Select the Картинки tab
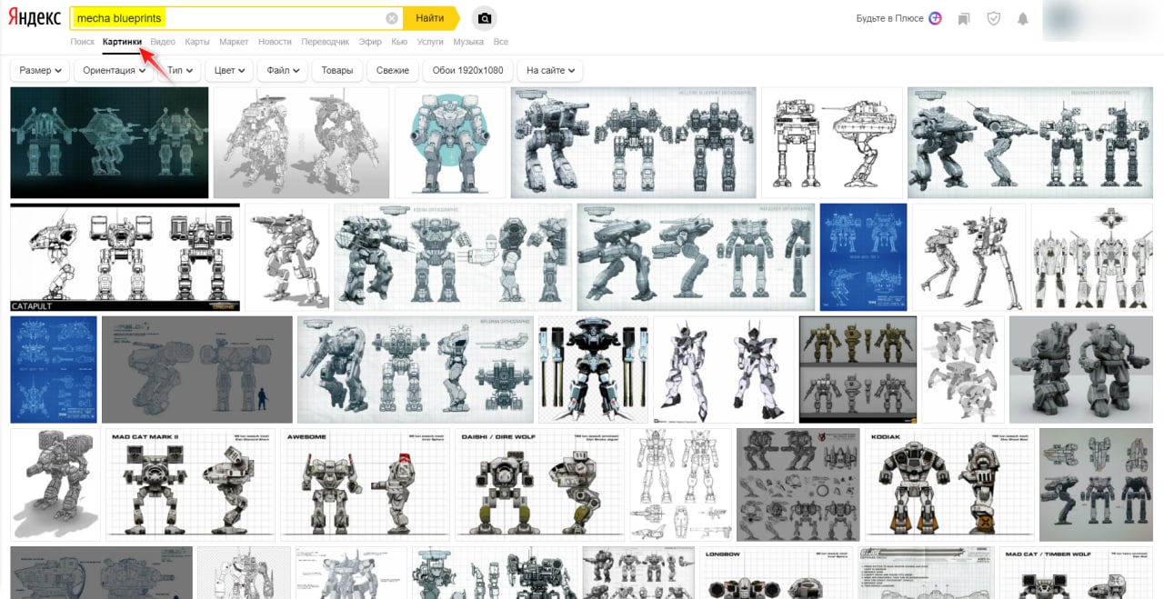 [123, 42]
